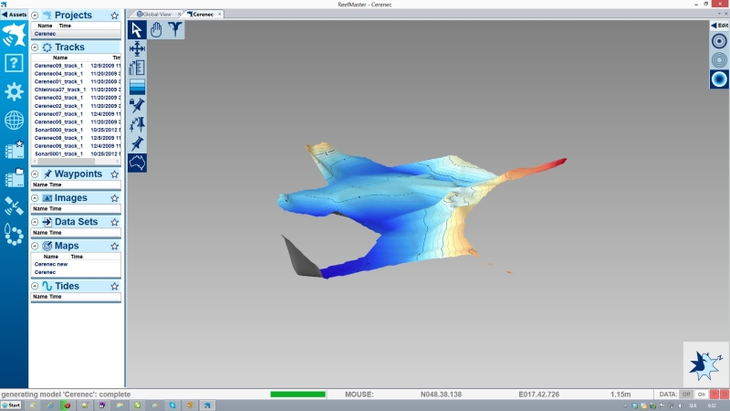Image resolution: width=730 pixels, height=411 pixels.
Task: Select the Cerenec map tab
Action: point(202,15)
